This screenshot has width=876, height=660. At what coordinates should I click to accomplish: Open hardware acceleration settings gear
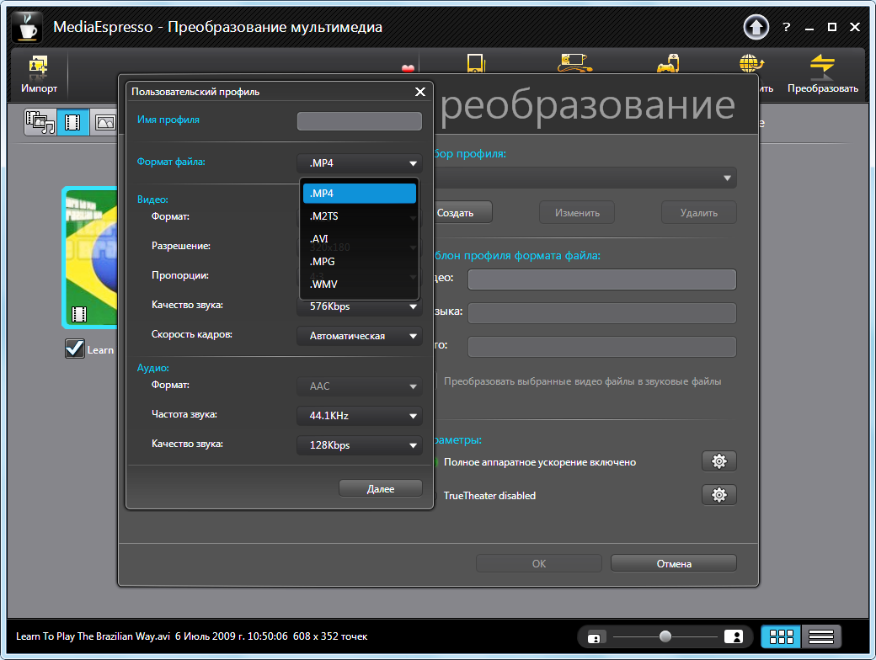tap(718, 461)
